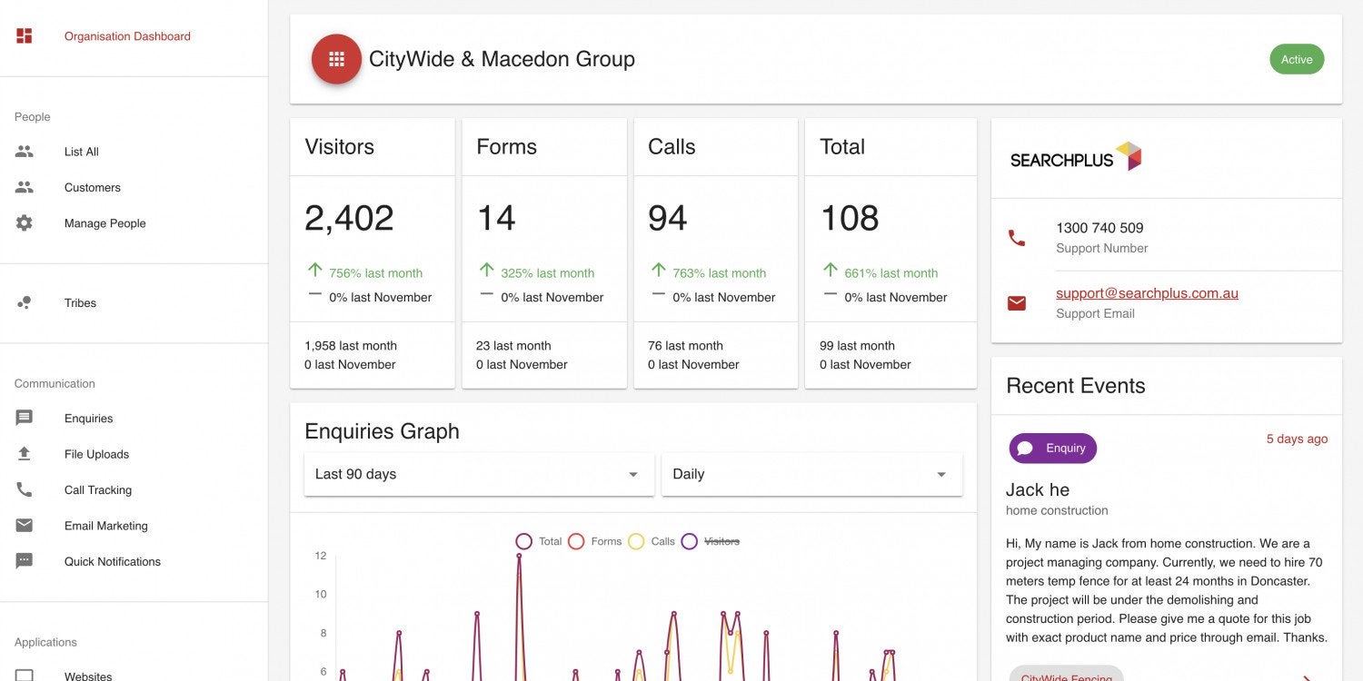Show the Visitors series in graph legend
Image resolution: width=1363 pixels, height=681 pixels.
pos(710,541)
